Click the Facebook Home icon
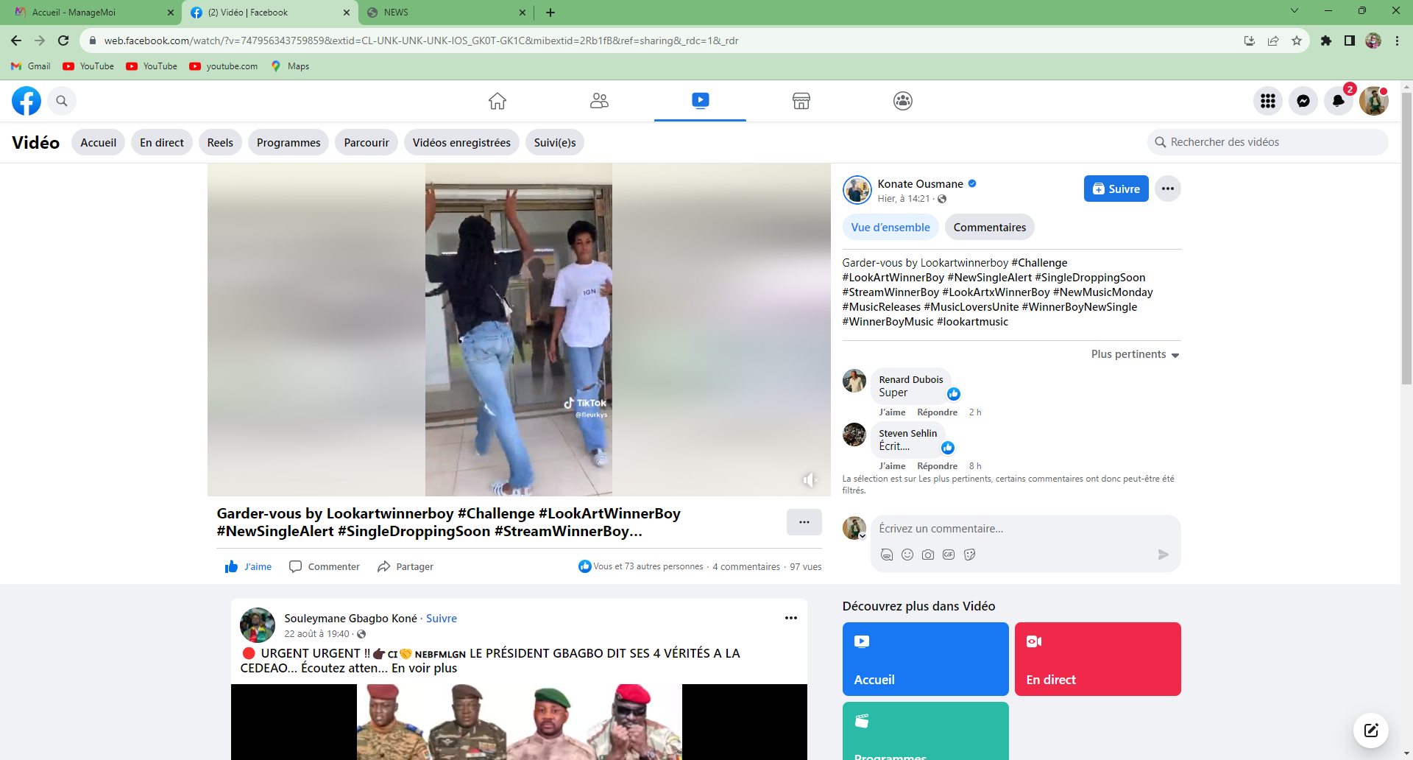Viewport: 1413px width, 760px height. pyautogui.click(x=497, y=101)
